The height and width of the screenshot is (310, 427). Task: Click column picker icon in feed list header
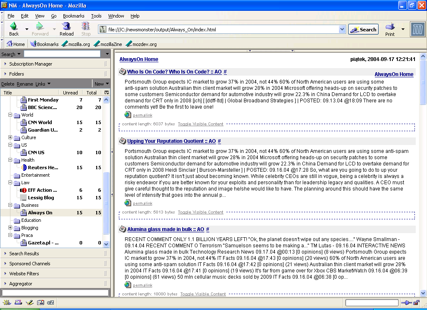[x=106, y=92]
